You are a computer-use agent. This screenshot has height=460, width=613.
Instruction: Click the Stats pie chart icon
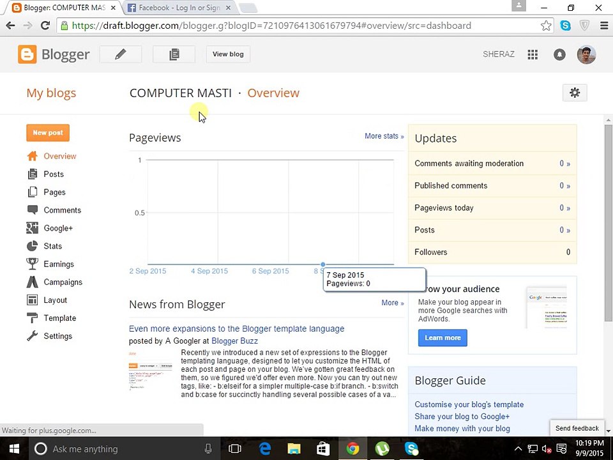(33, 246)
